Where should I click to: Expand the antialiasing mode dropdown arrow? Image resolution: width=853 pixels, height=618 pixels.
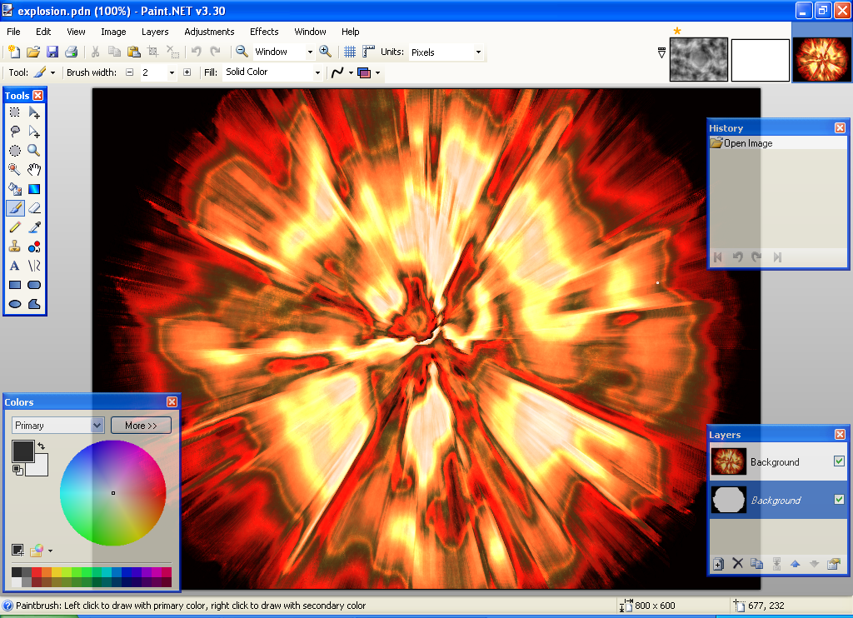pos(351,72)
